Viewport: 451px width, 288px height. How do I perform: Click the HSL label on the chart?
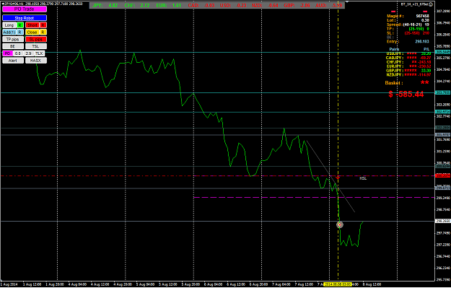363,179
